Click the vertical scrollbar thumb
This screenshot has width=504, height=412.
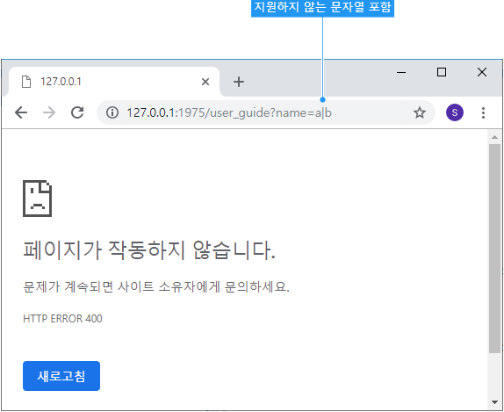[494, 249]
